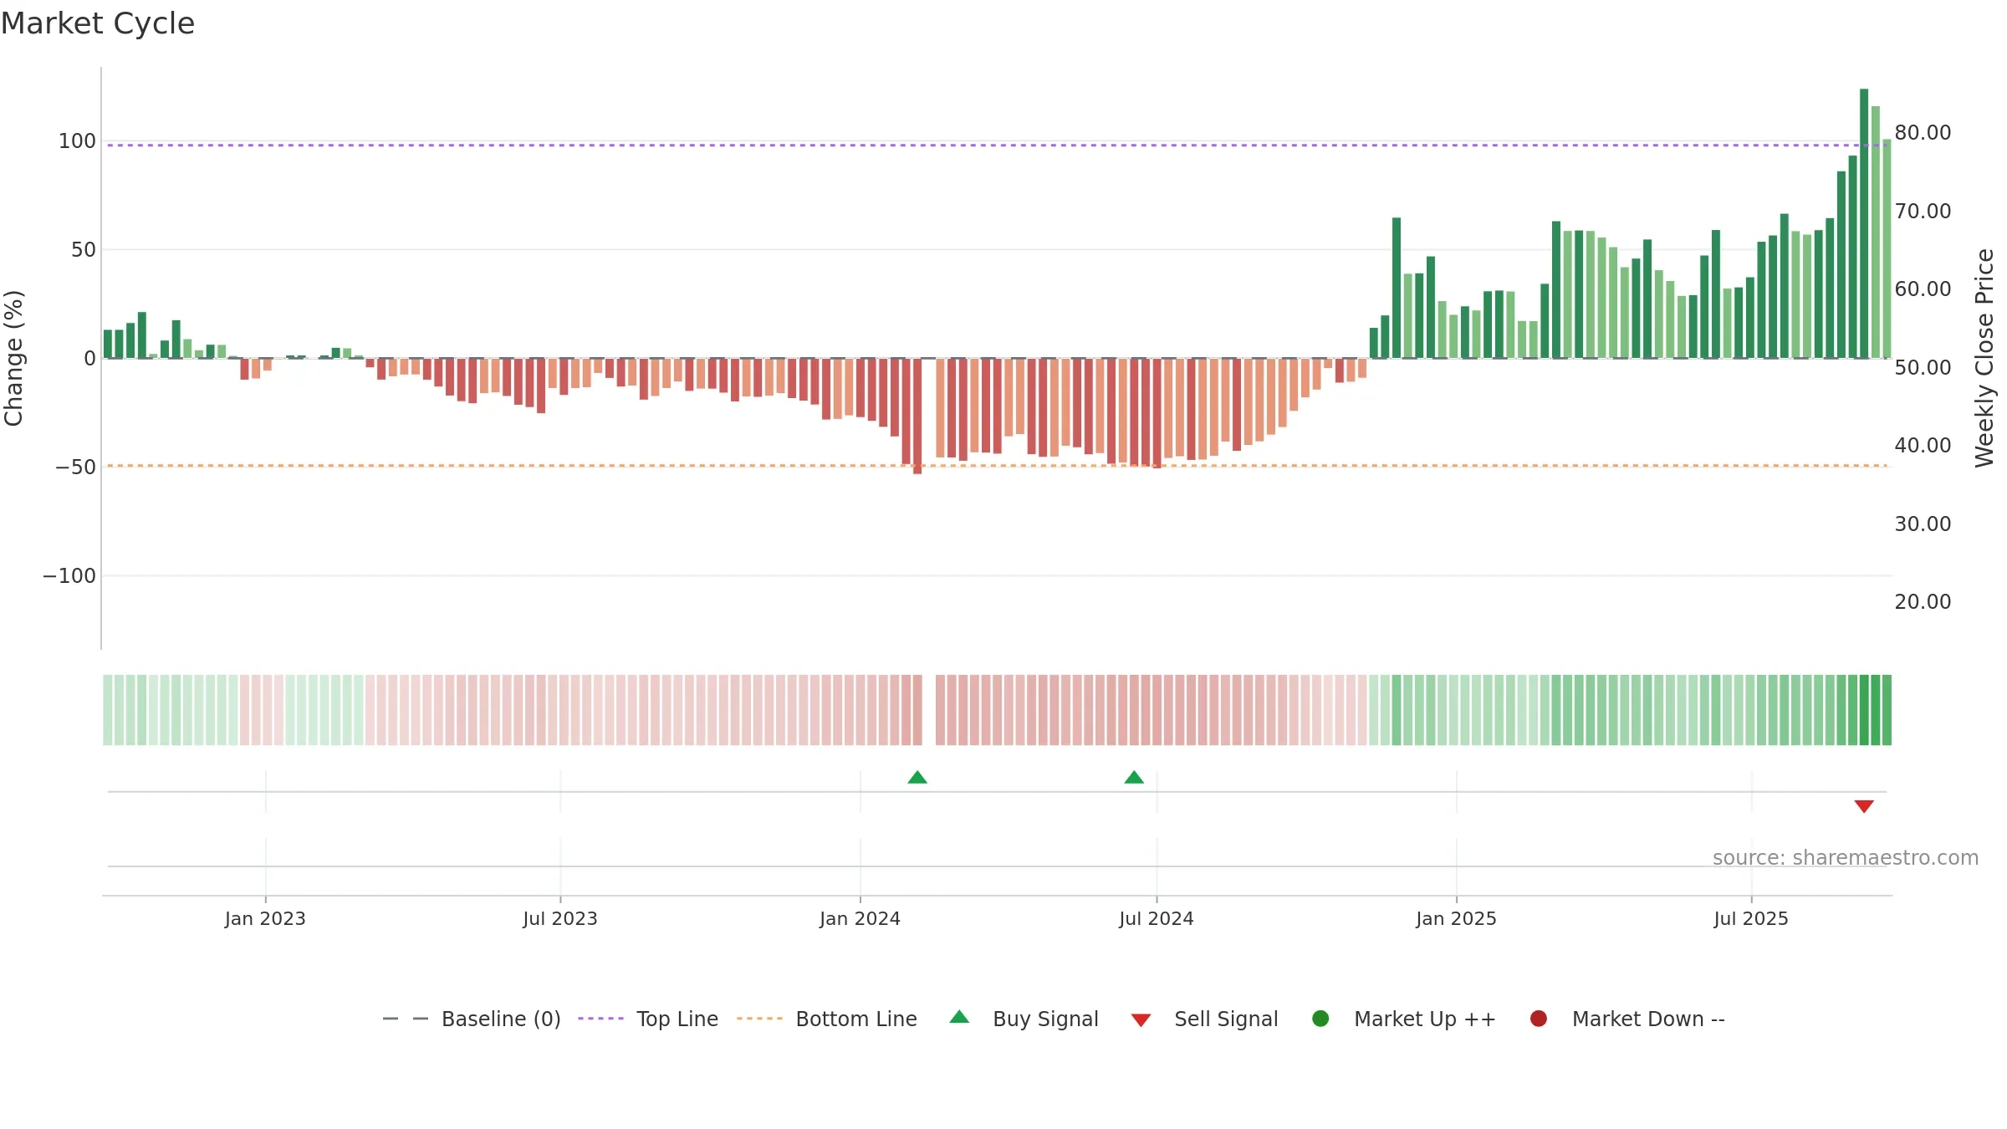Click the 30.00 price axis tick

(1923, 524)
